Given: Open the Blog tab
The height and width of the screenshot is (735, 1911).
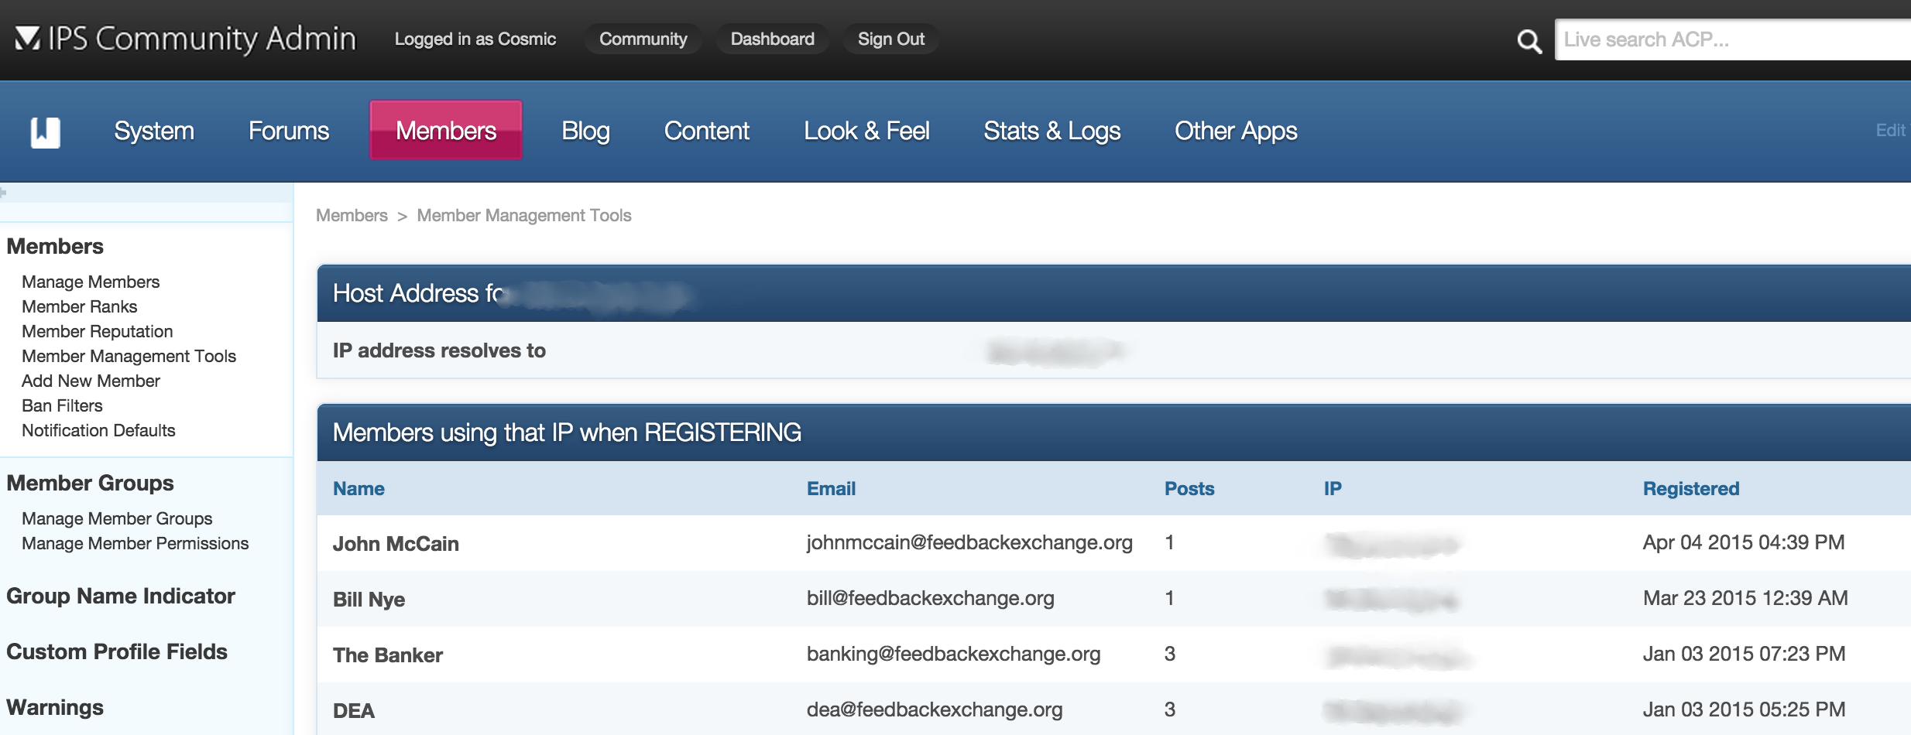Looking at the screenshot, I should (585, 131).
